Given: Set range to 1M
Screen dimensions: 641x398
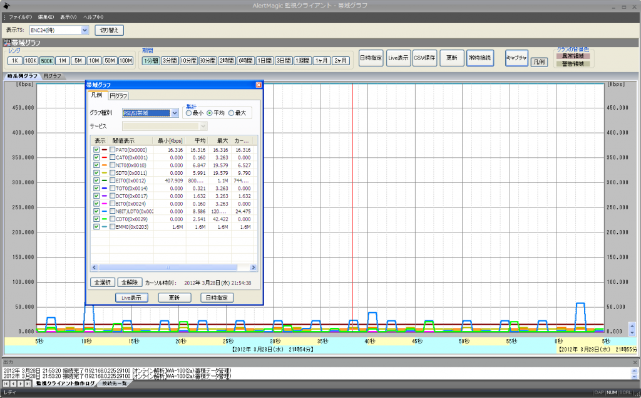Looking at the screenshot, I should click(x=62, y=61).
